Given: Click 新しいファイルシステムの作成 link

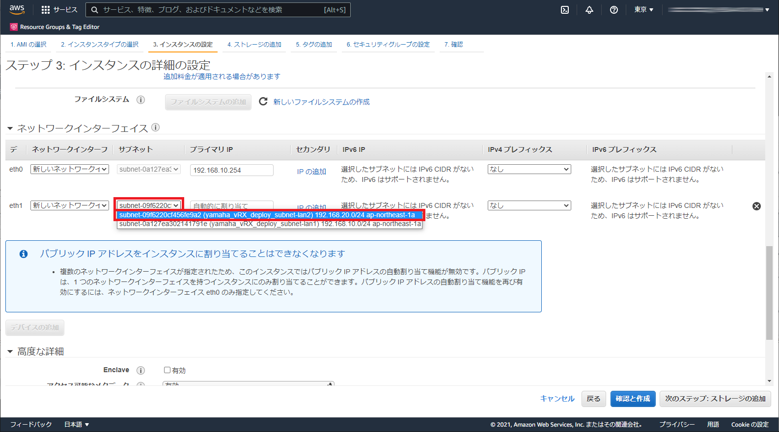Looking at the screenshot, I should [321, 102].
